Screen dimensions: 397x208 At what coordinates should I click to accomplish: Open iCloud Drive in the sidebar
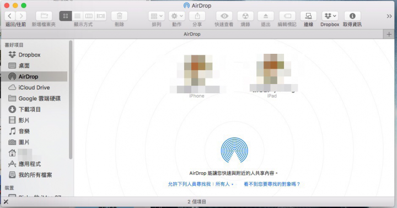pos(35,87)
